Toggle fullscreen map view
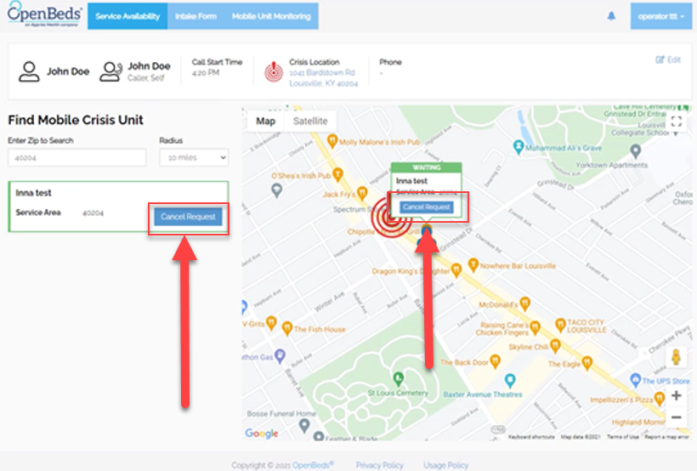The image size is (697, 471). pos(677,122)
